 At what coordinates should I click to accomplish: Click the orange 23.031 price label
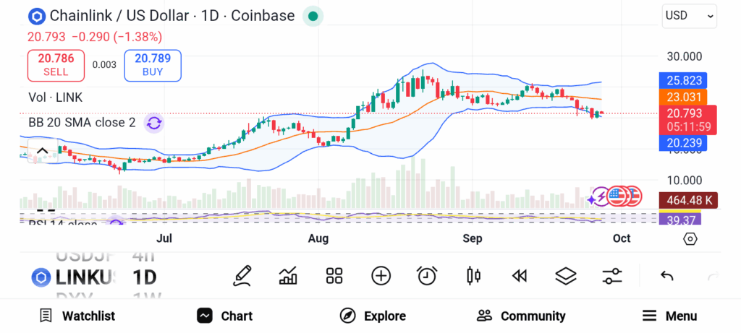683,97
